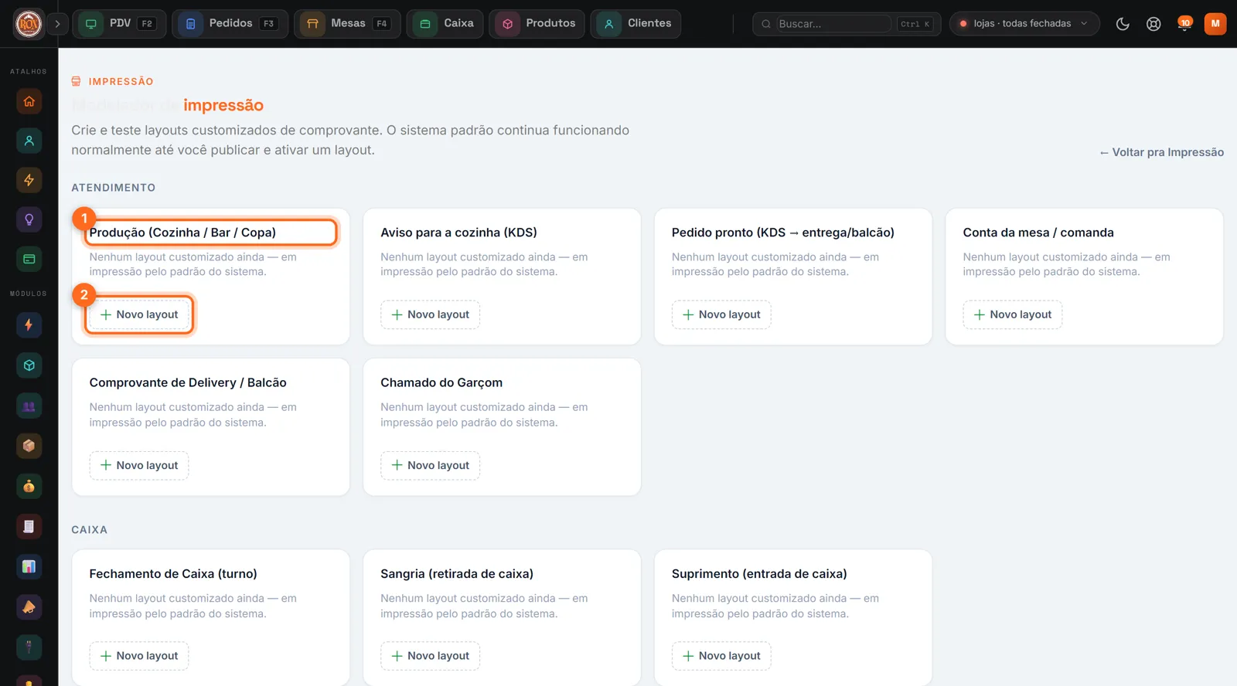The width and height of the screenshot is (1237, 686).
Task: Open the green card shortcut icon
Action: 29,259
